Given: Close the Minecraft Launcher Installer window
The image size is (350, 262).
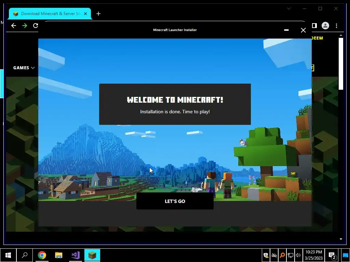Looking at the screenshot, I should tap(303, 30).
